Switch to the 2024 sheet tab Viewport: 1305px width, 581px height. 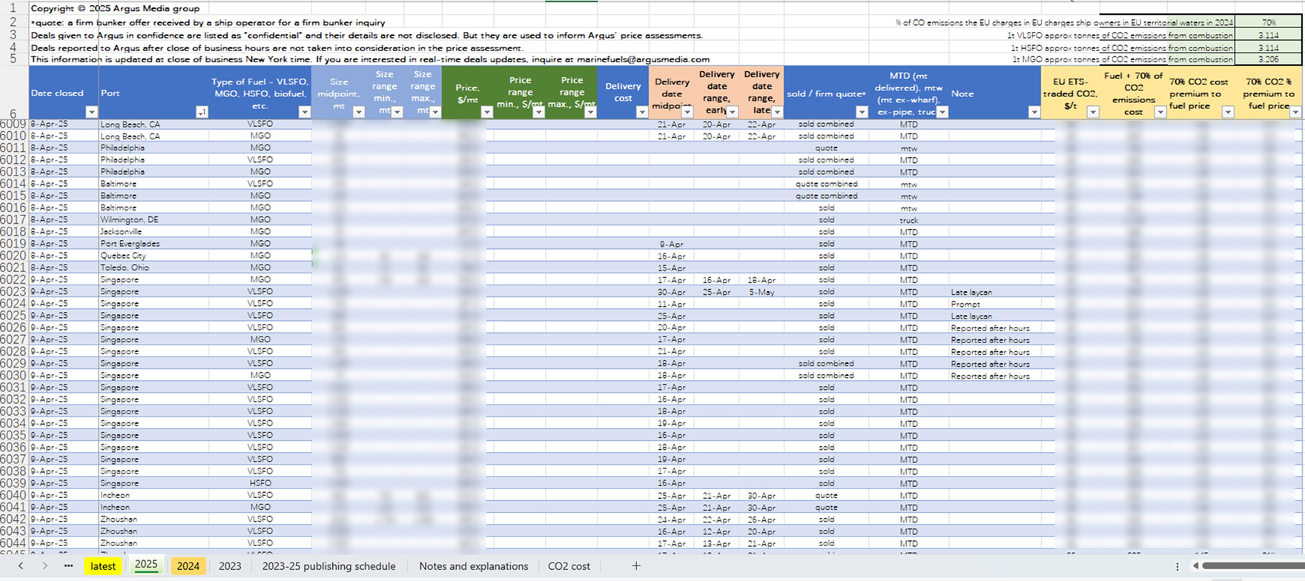tap(188, 566)
